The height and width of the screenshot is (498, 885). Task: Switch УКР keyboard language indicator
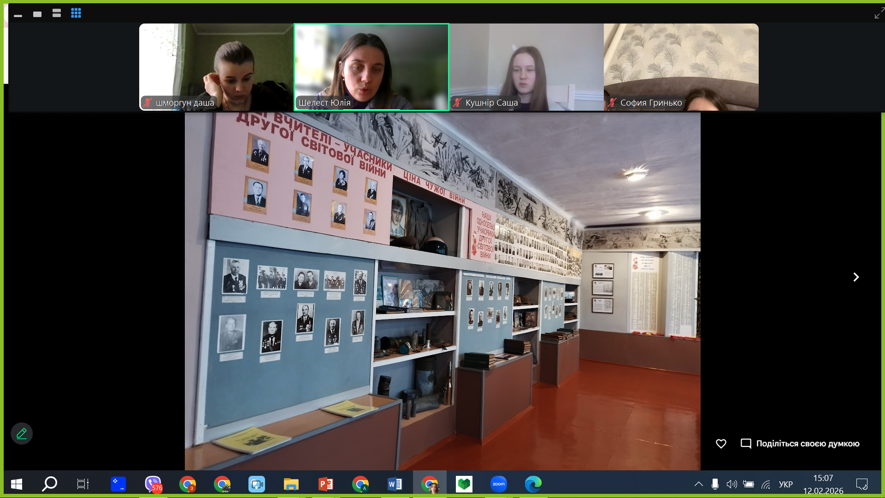point(785,484)
